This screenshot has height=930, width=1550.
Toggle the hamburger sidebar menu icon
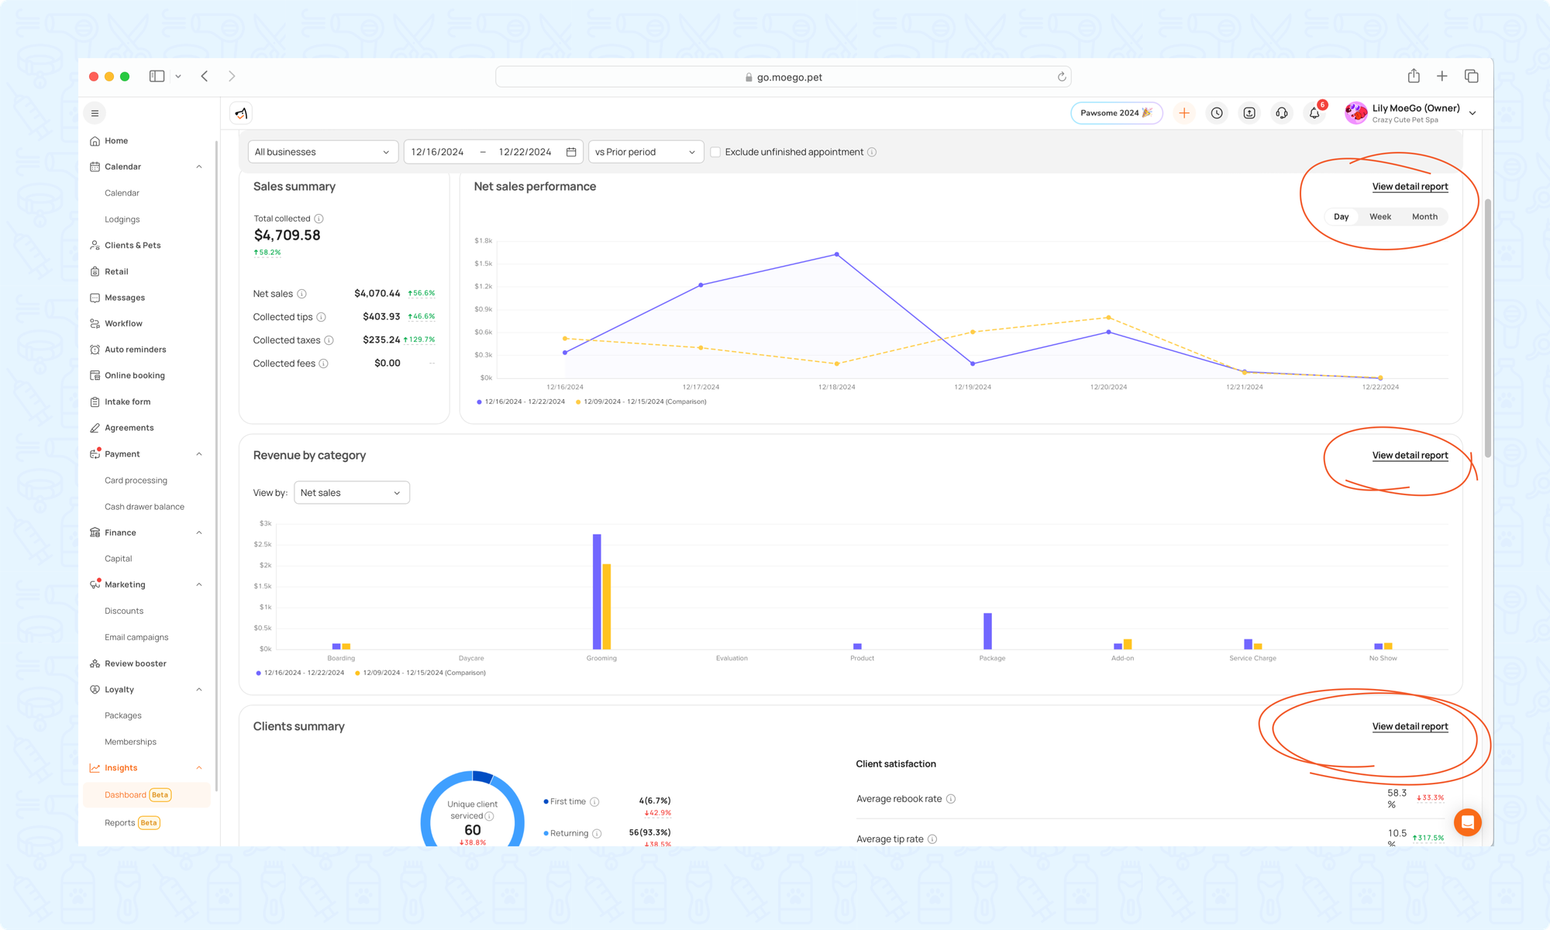coord(95,113)
